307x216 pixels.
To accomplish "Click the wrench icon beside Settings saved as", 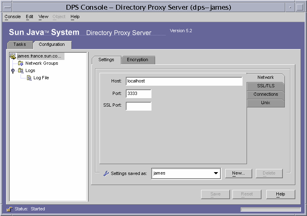I will [106, 173].
